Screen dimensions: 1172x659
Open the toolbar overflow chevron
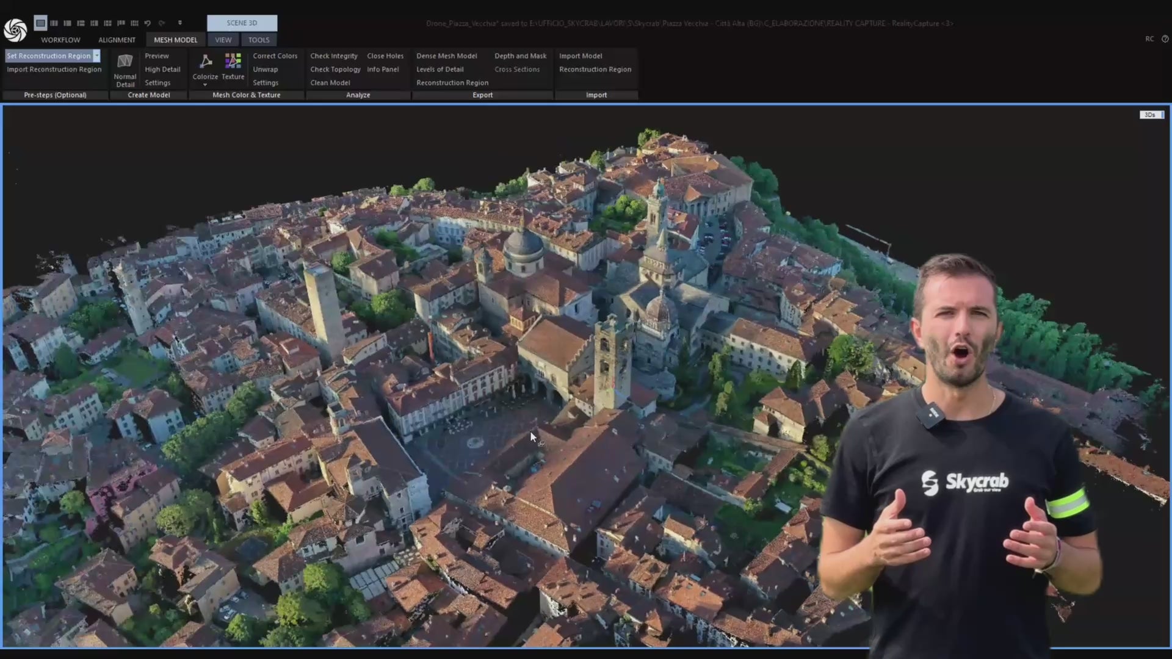coord(180,23)
